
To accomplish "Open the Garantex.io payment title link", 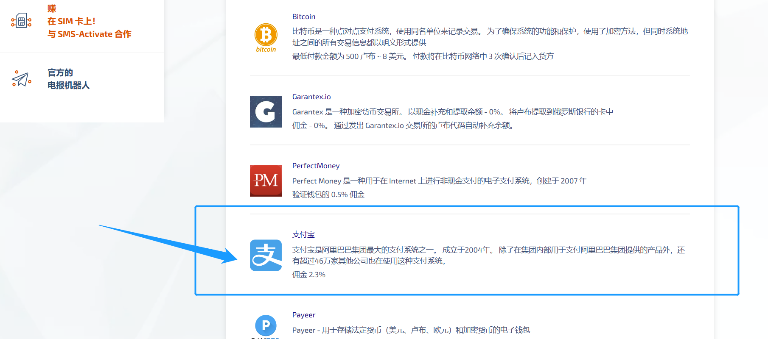I will (x=311, y=97).
